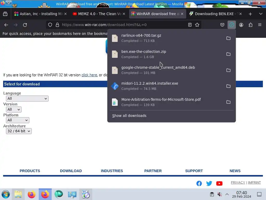
Task: Open the Architecture 32 / 64 bit dropdown
Action: (19, 131)
